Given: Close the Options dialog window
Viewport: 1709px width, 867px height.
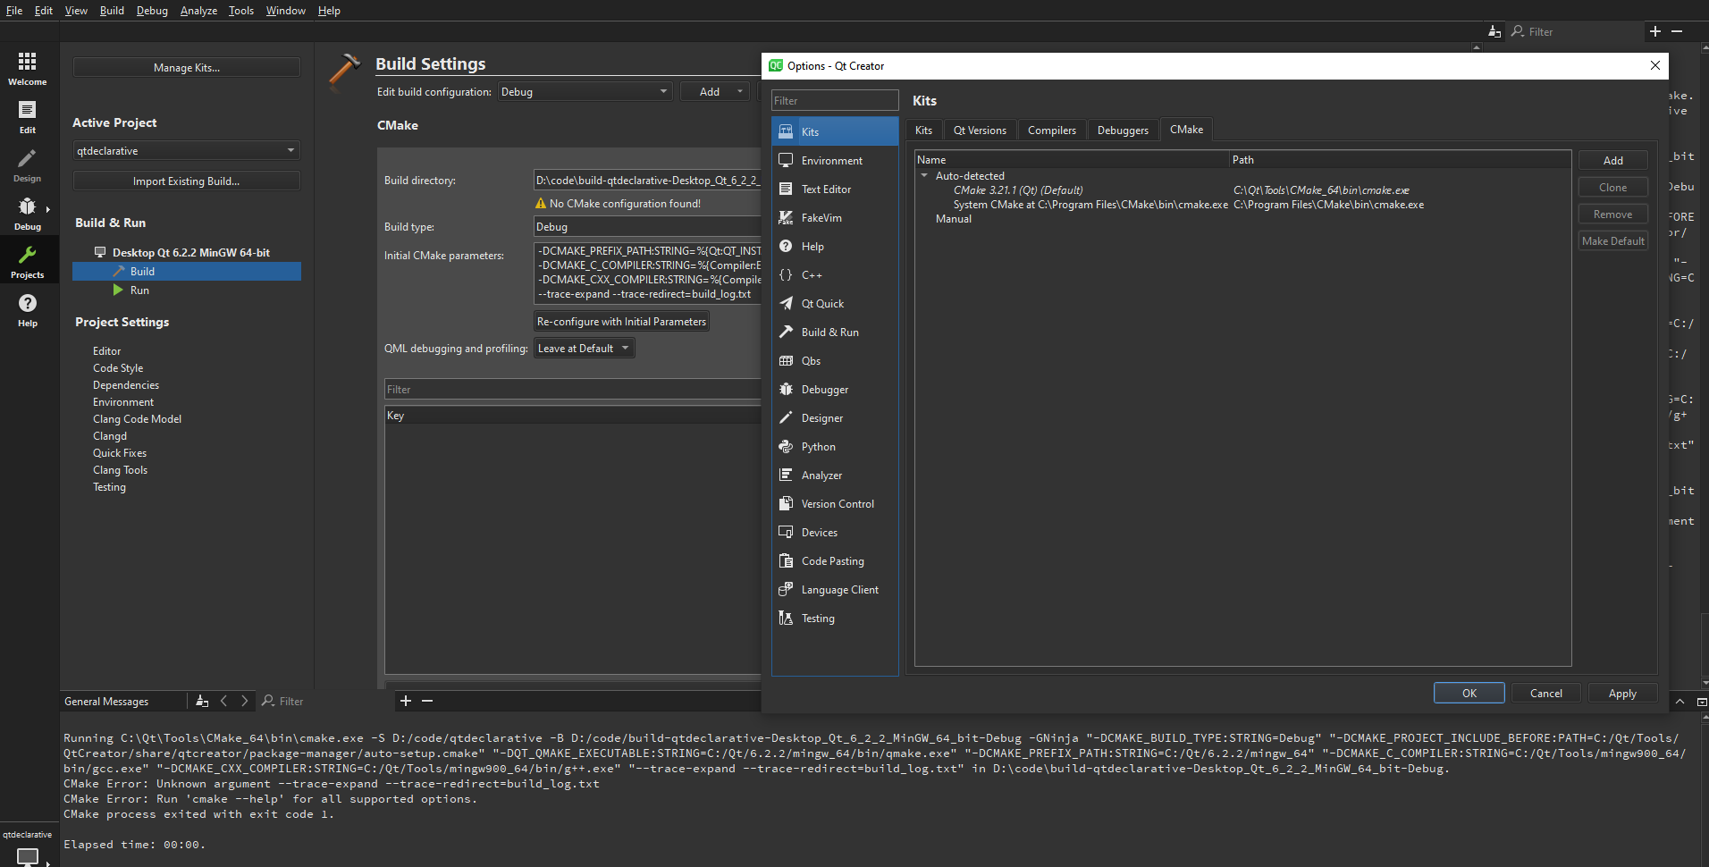Looking at the screenshot, I should coord(1654,65).
